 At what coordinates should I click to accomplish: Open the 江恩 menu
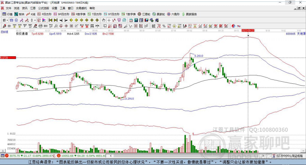[x=33, y=8]
